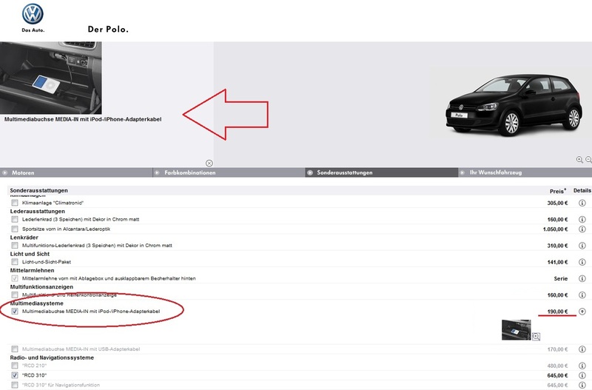Click the Preis column header
Screen dimensions: 592x390
pyautogui.click(x=558, y=191)
